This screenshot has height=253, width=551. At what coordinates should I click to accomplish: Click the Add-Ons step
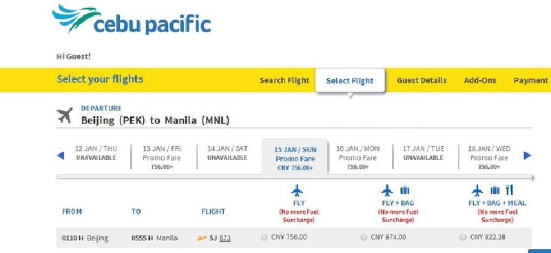point(480,80)
